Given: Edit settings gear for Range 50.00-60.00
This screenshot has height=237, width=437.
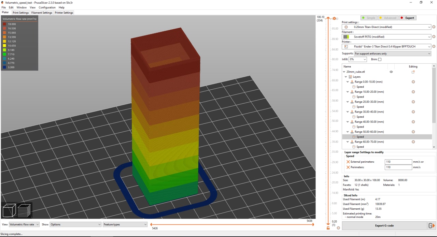Looking at the screenshot, I should click(413, 132).
